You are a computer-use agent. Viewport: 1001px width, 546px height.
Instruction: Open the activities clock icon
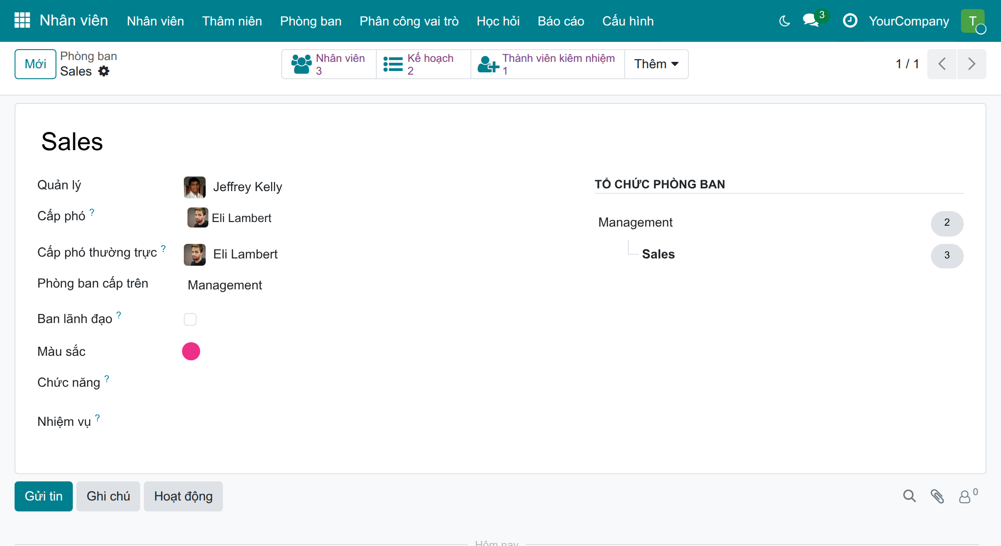(x=849, y=20)
